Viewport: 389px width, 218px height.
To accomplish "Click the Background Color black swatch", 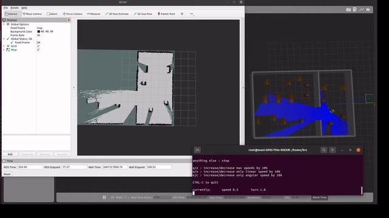I will click(x=38, y=31).
